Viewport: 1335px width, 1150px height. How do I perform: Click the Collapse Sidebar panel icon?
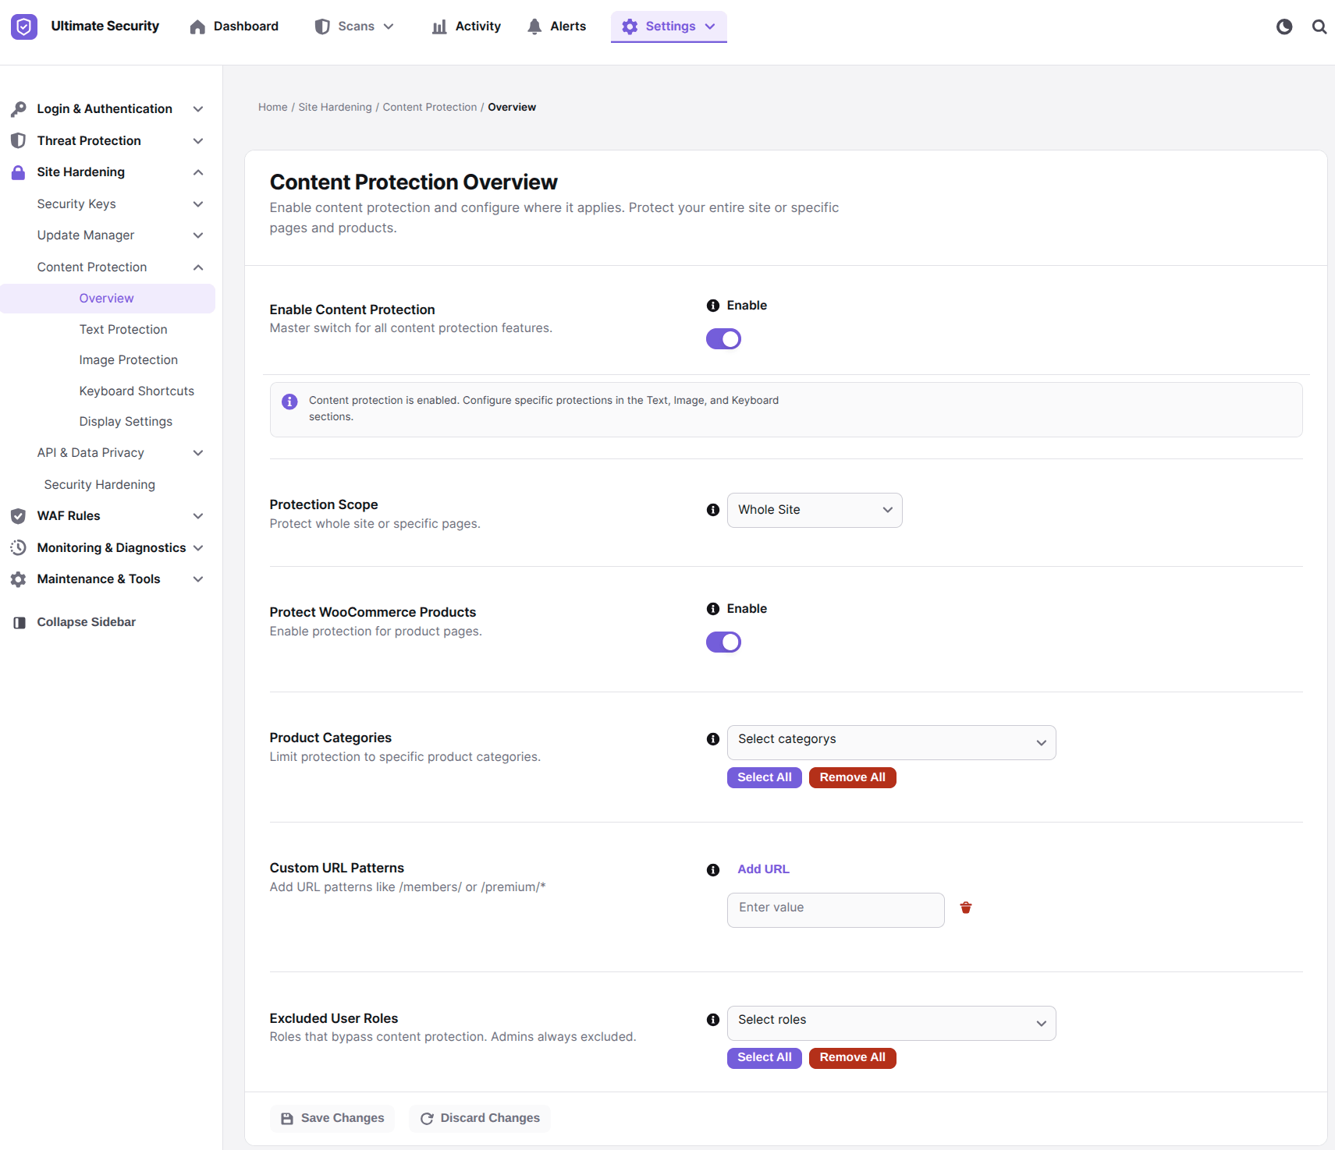pyautogui.click(x=20, y=622)
